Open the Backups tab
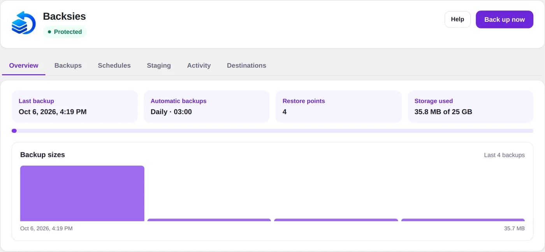 pyautogui.click(x=68, y=65)
